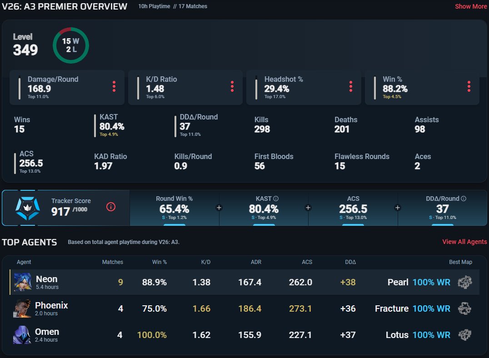Screen dimensions: 489x358
Task: Sort agents by Win % column
Action: [160, 262]
